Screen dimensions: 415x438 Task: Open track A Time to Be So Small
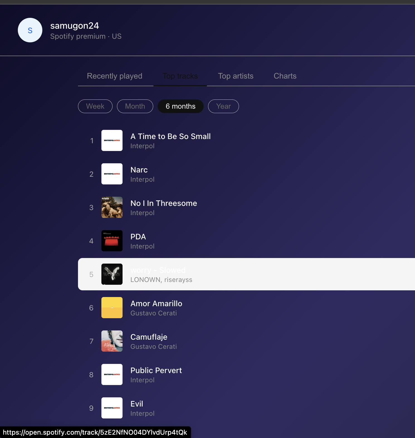[170, 136]
